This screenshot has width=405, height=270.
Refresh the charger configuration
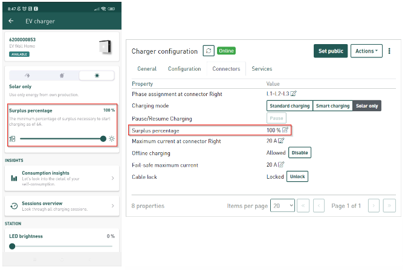tap(209, 51)
